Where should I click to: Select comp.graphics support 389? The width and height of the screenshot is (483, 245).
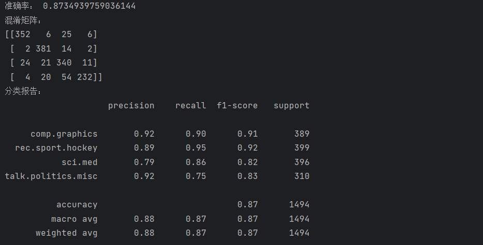[302, 134]
